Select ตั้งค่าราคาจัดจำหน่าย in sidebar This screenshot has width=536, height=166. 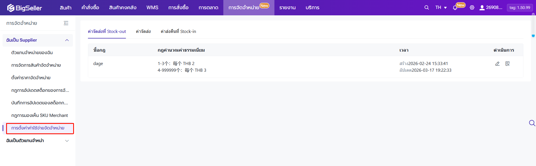coord(31,78)
